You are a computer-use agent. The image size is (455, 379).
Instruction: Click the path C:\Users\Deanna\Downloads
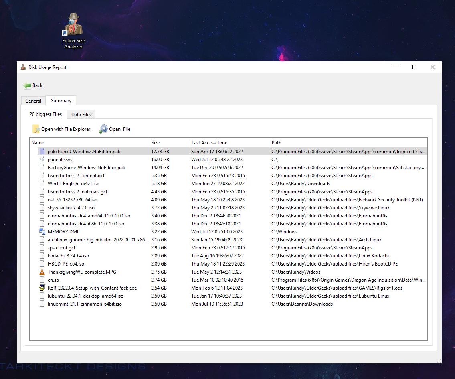pyautogui.click(x=302, y=304)
